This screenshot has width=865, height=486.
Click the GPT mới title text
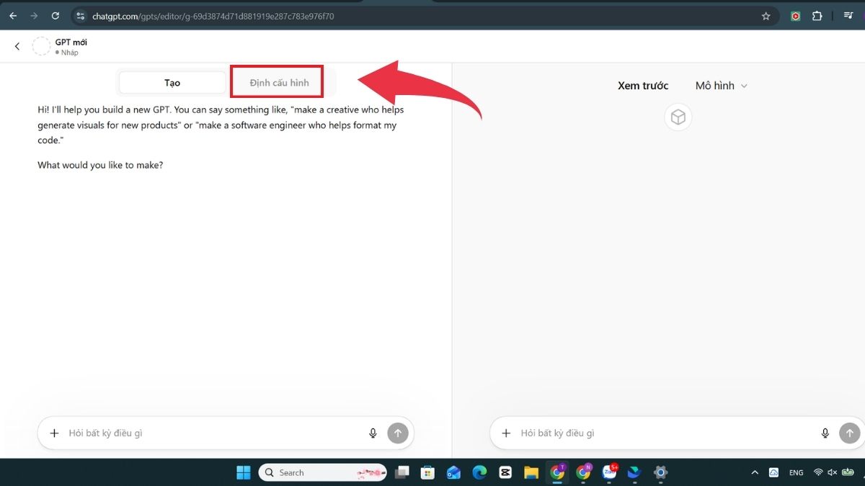[71, 42]
